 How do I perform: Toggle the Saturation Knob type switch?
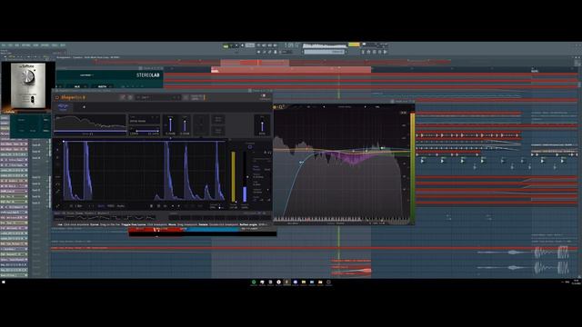click(x=33, y=99)
